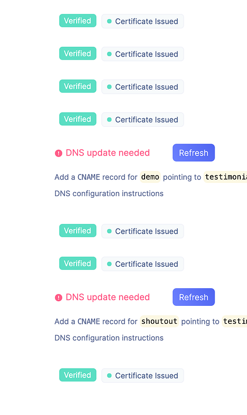Click the green dot in the bottommost Certificate Issued badge
Image resolution: width=247 pixels, height=415 pixels.
coord(109,375)
